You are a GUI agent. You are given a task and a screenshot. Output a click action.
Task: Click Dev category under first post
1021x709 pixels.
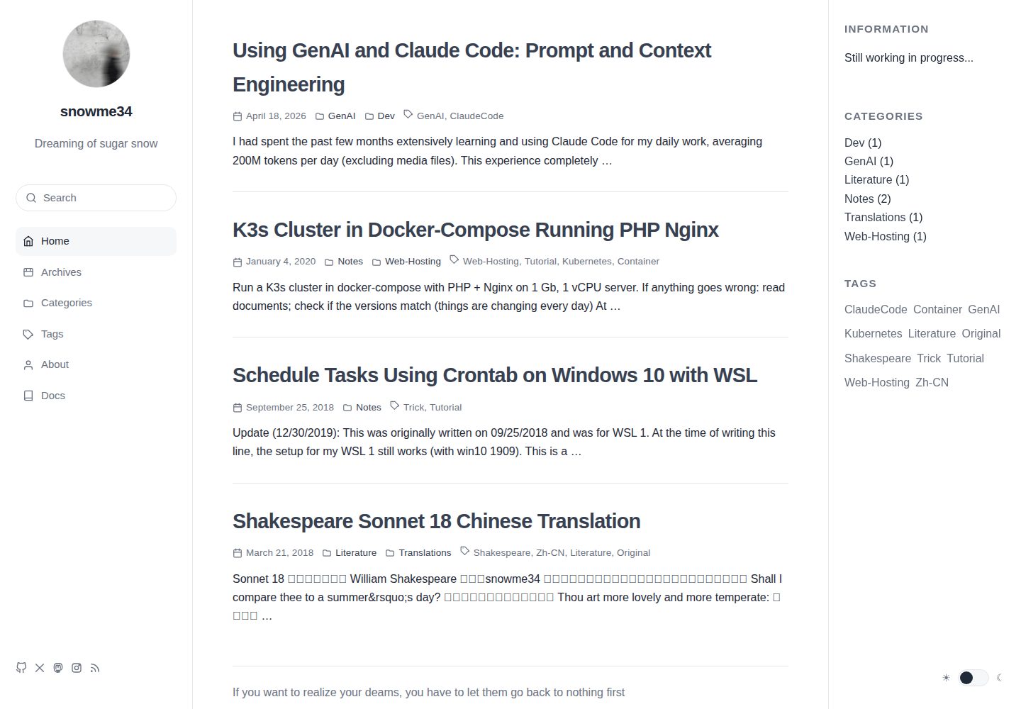click(386, 116)
